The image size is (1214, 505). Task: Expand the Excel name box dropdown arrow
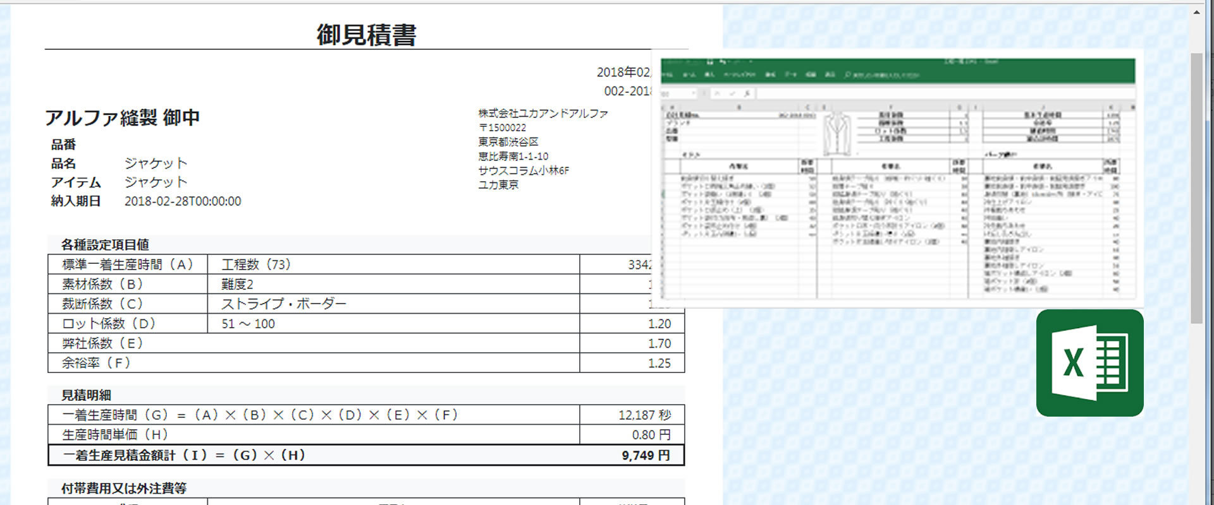(x=694, y=93)
